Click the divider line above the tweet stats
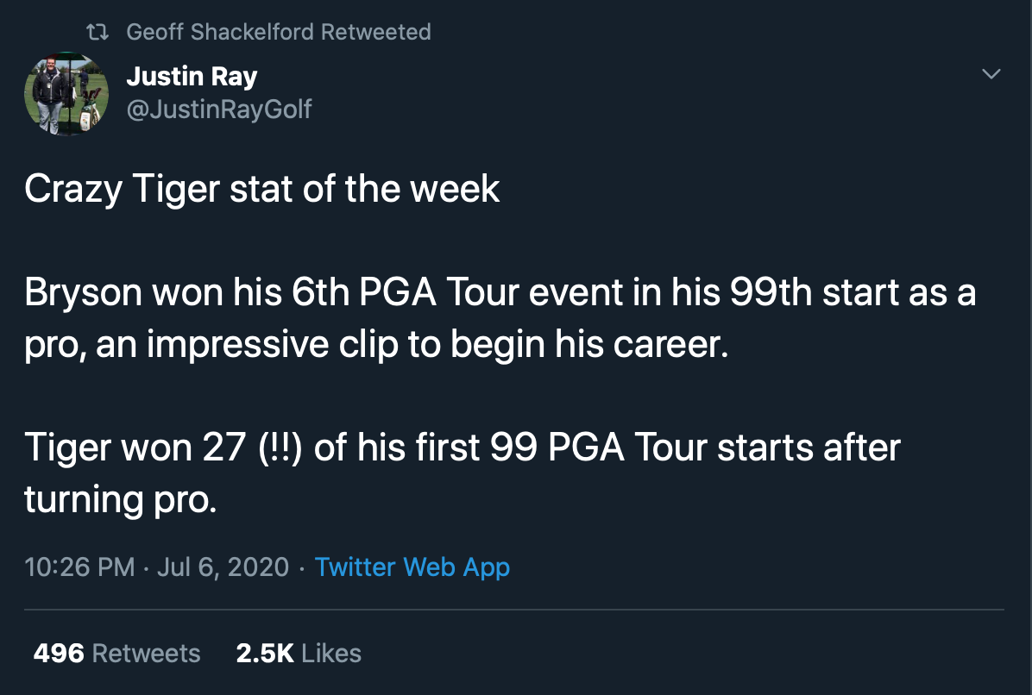1032x695 pixels. point(514,610)
